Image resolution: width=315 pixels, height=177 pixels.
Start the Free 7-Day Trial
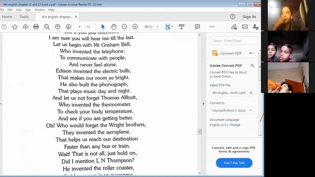point(234,163)
